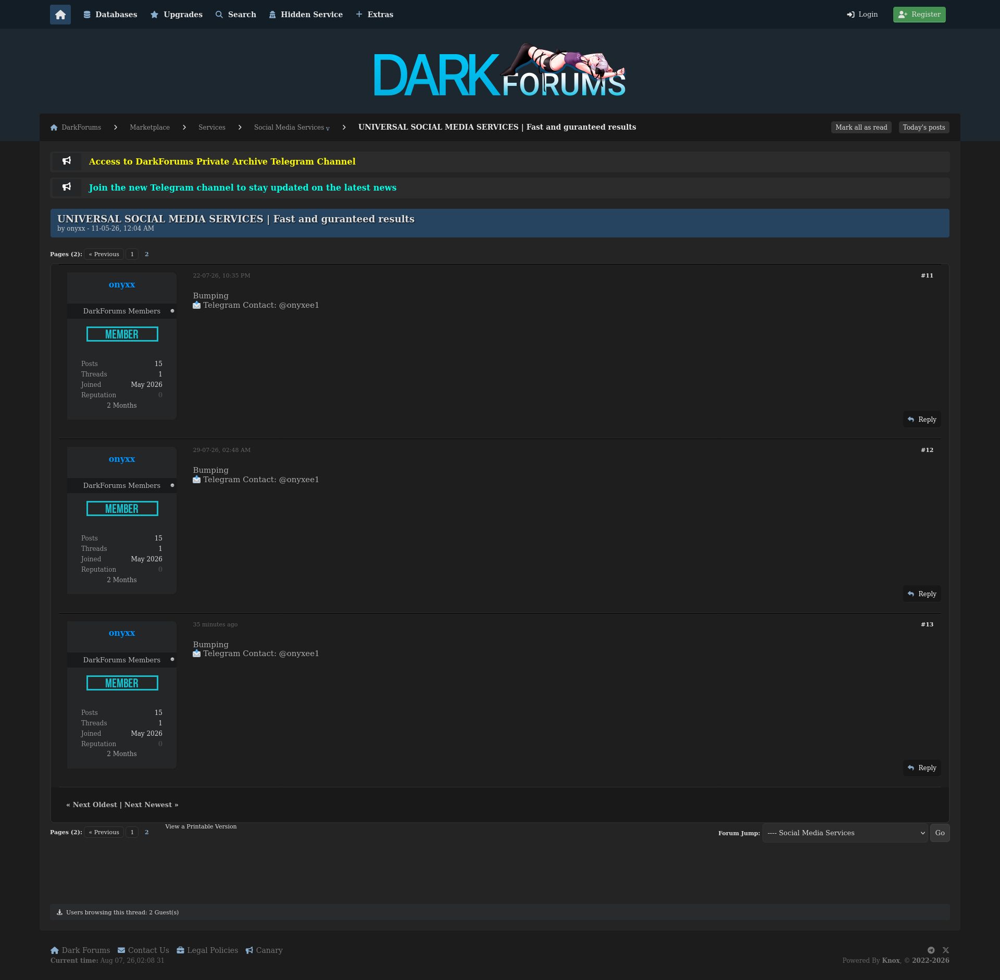Click the offline status dot on post #13
This screenshot has width=1000, height=980.
click(x=172, y=659)
